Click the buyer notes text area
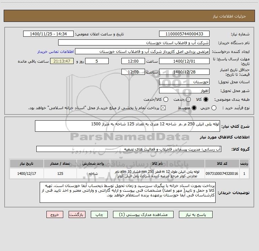Image resolution: width=259 pixels, height=251 pixels. tap(127, 192)
